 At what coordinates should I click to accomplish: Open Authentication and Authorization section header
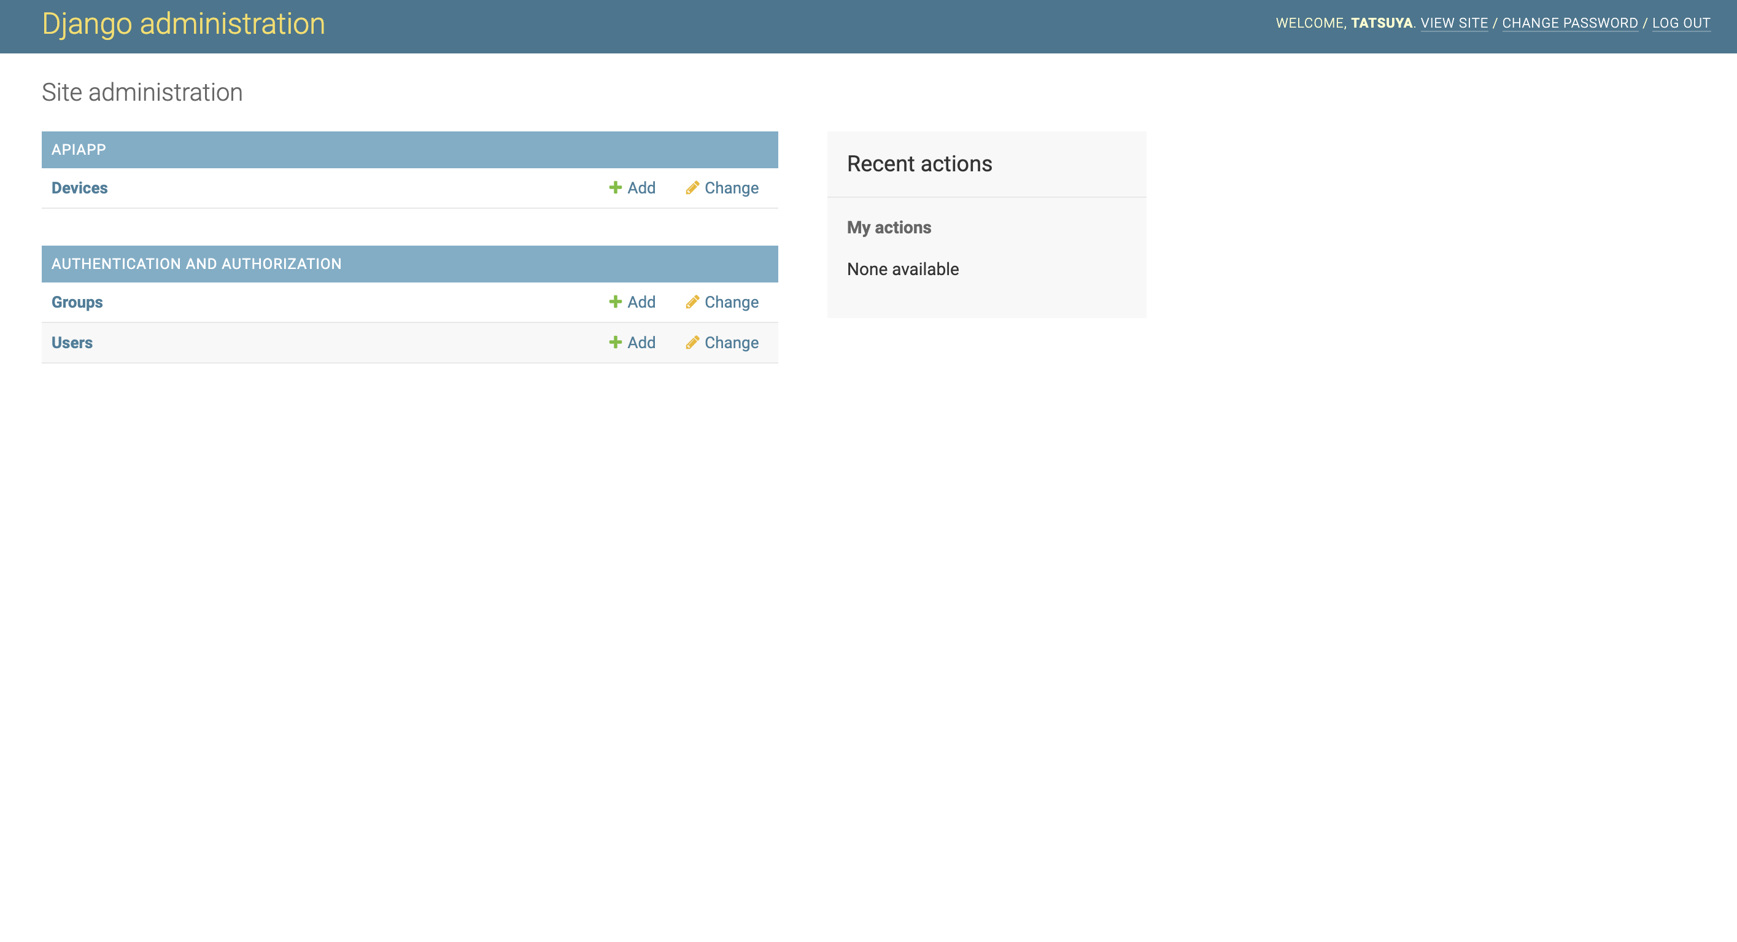[196, 264]
